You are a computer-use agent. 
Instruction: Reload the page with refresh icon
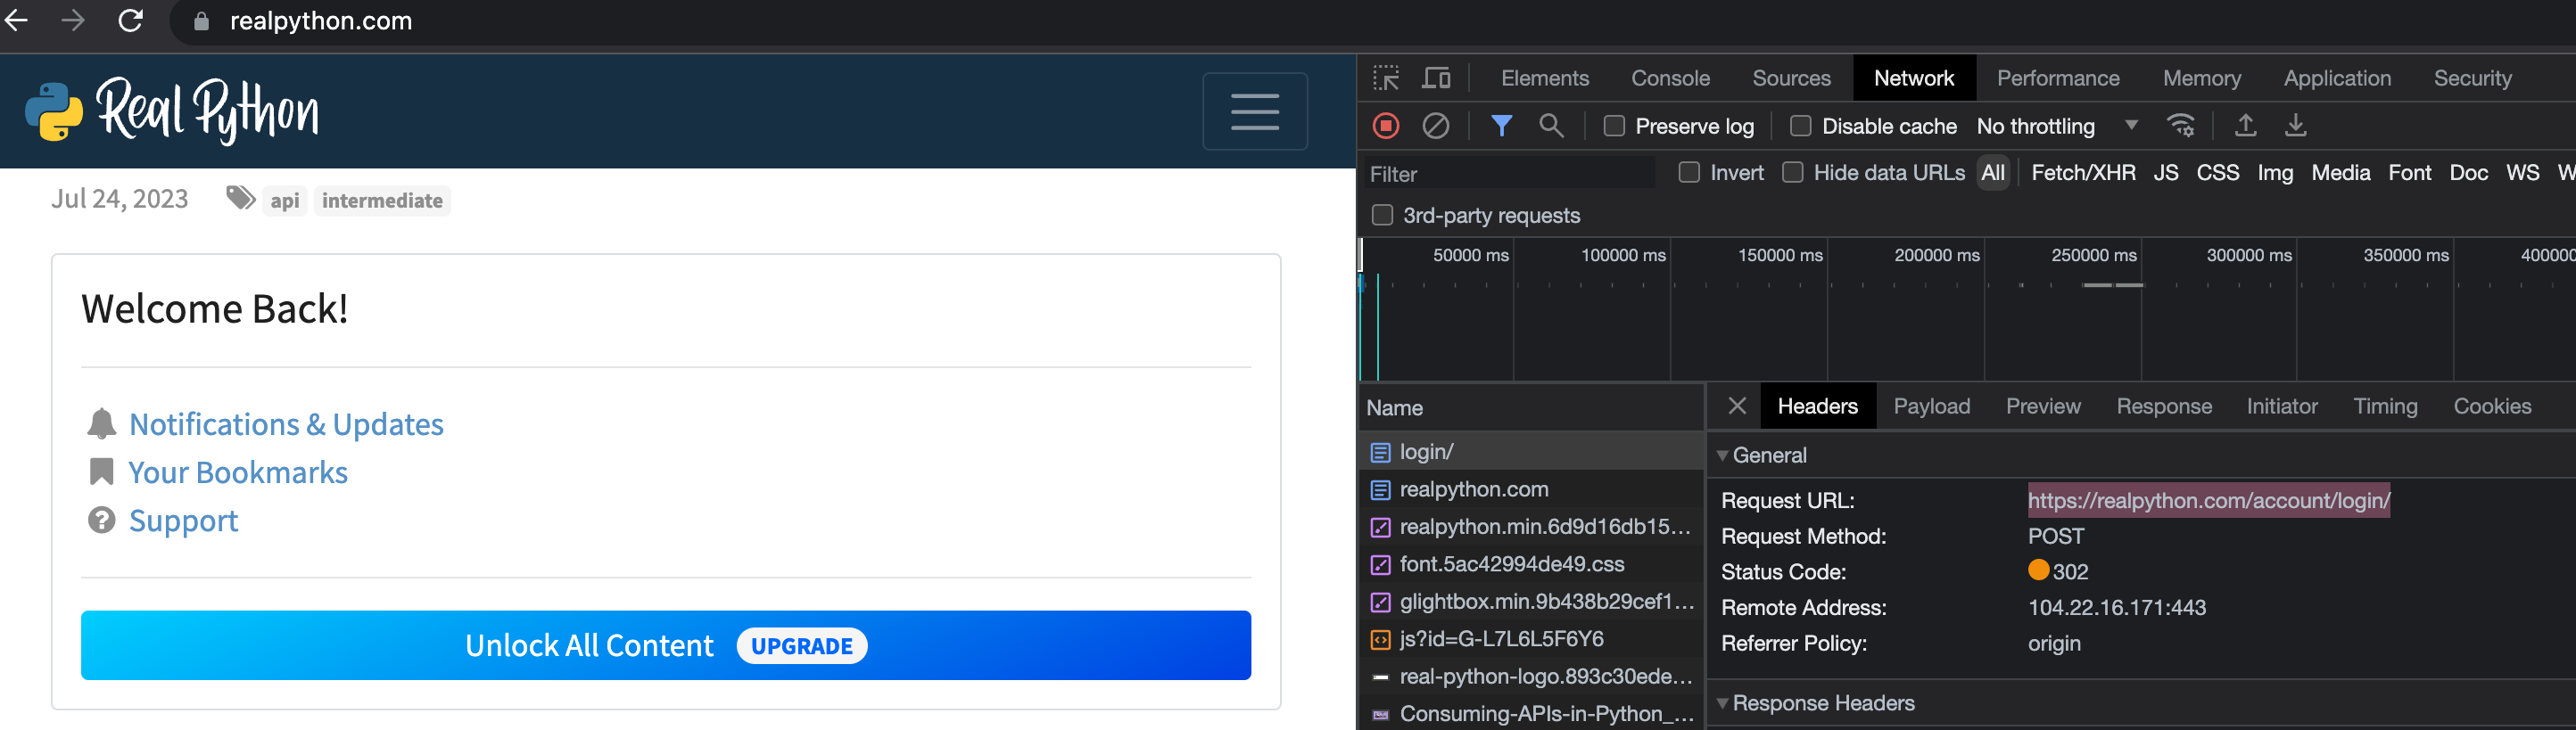click(130, 20)
